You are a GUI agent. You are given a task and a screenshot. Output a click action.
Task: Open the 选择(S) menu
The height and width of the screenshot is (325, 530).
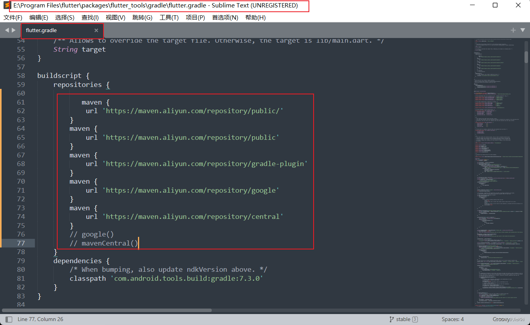pos(65,18)
